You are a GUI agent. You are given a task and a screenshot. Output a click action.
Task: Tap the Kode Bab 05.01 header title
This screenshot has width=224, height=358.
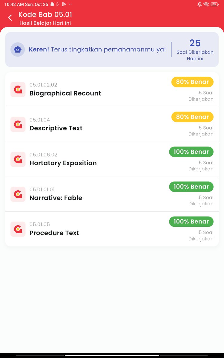point(45,15)
